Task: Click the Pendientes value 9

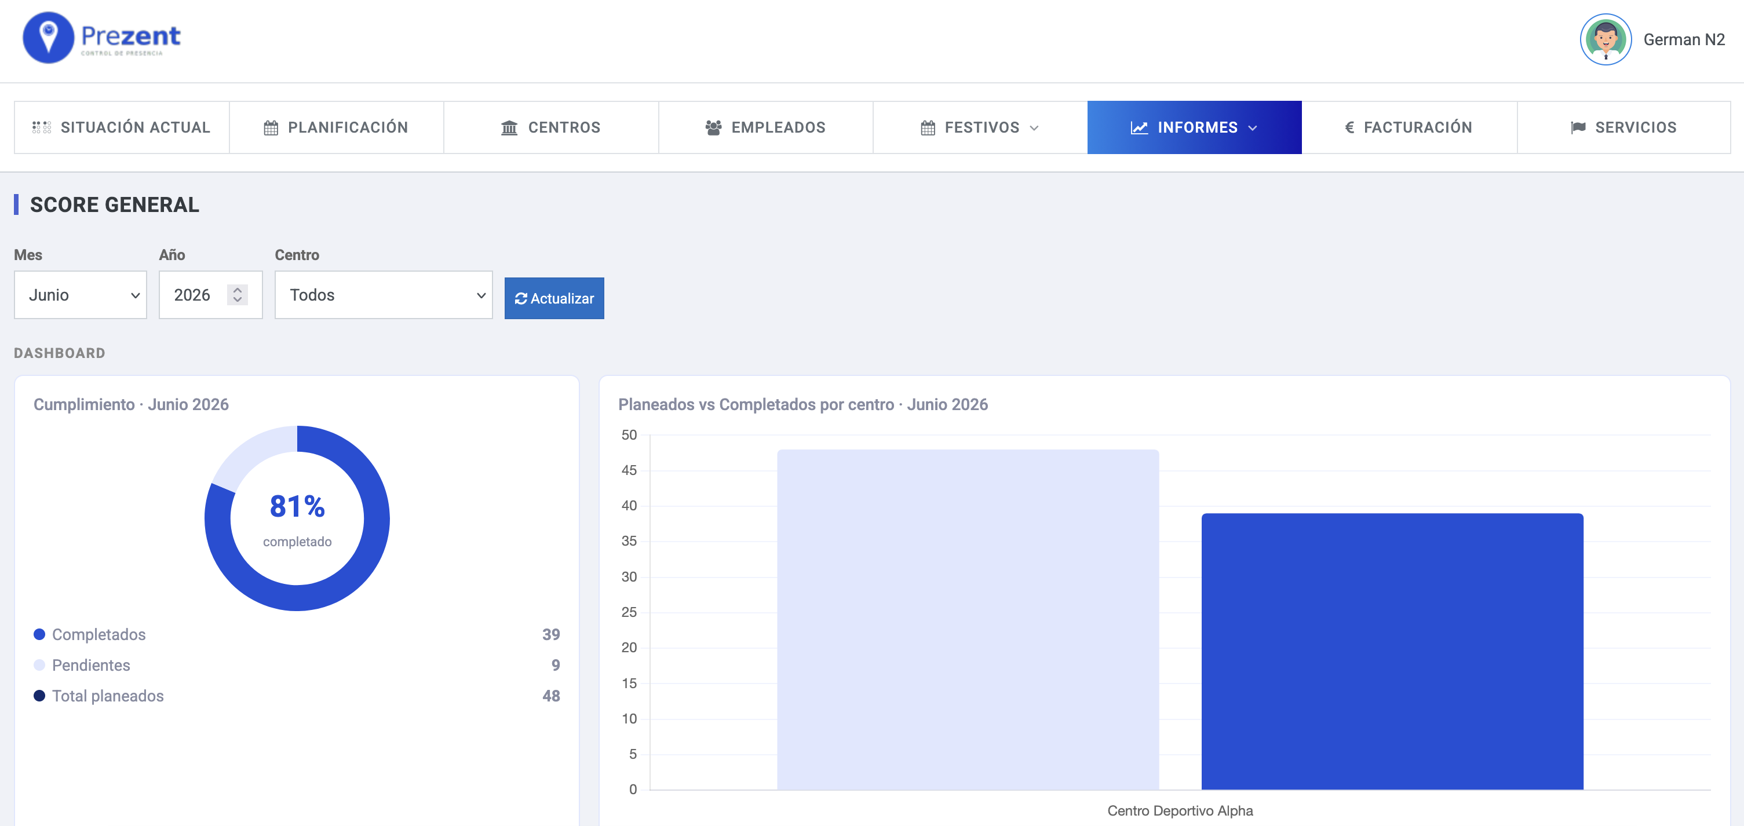Action: (x=556, y=665)
